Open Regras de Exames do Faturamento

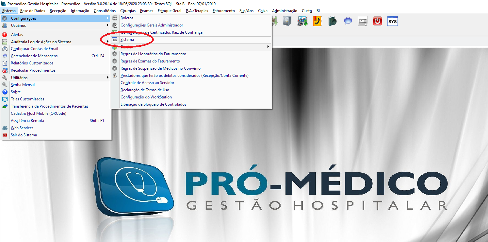pos(191,61)
